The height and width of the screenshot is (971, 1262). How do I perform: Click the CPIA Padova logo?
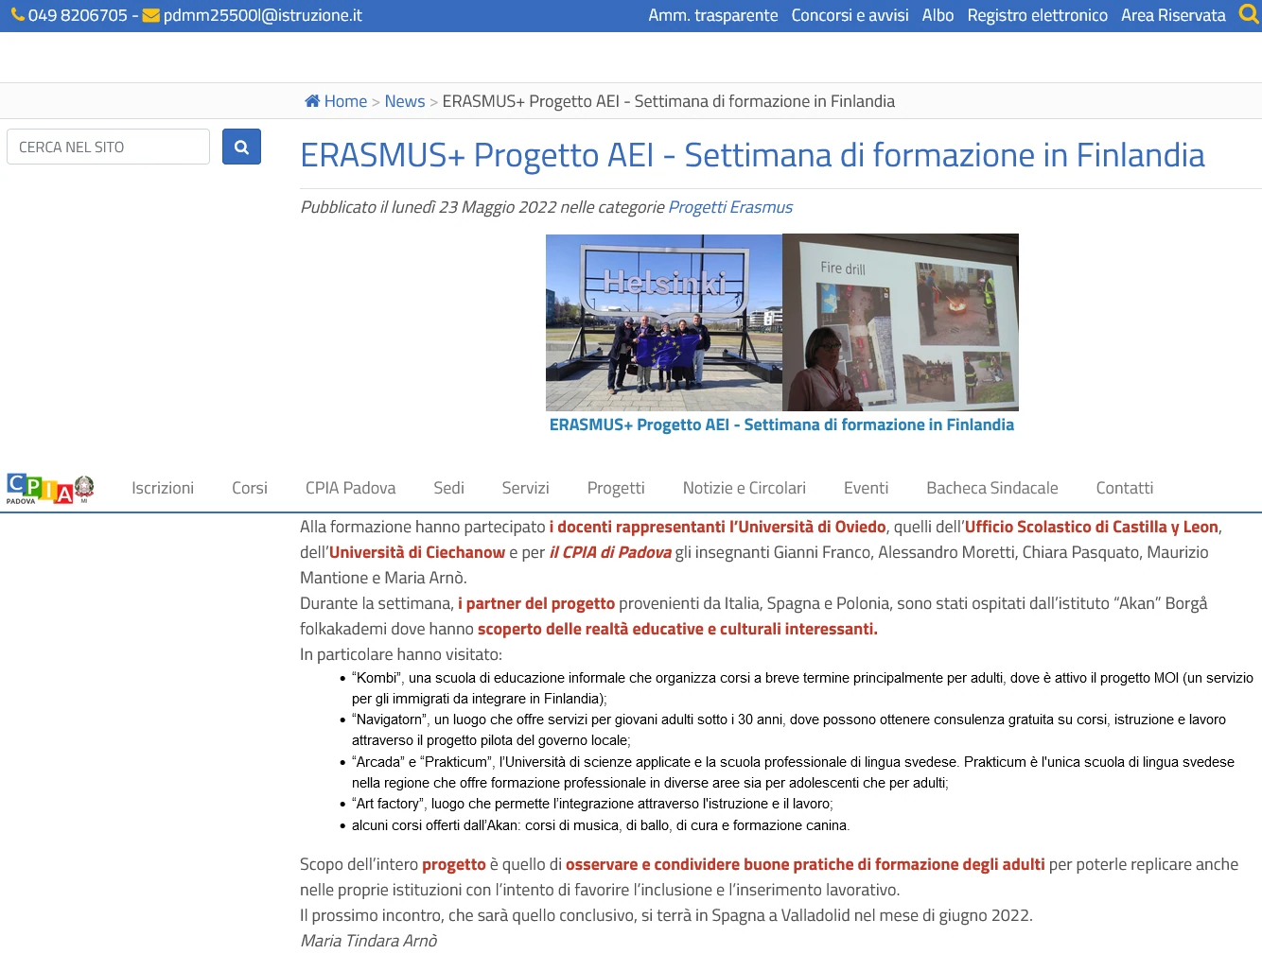coord(40,489)
